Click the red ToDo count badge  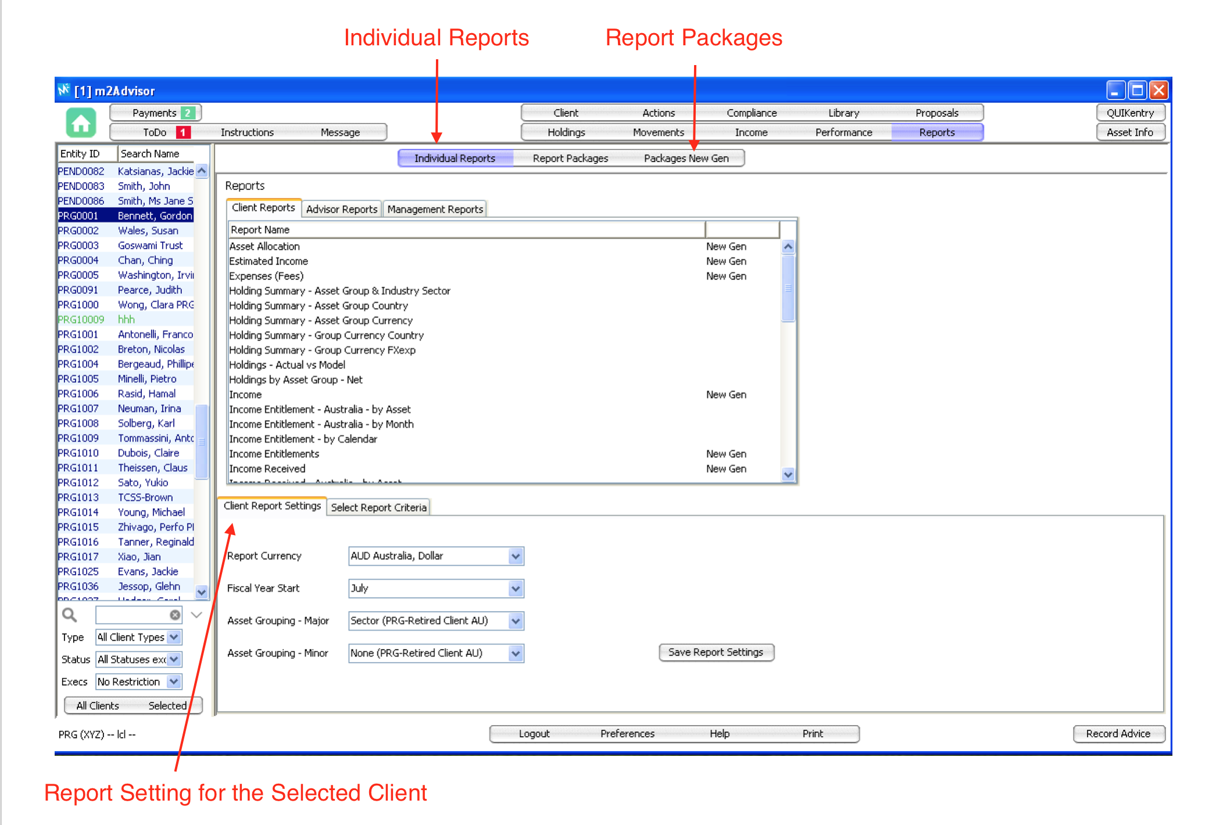tap(183, 132)
